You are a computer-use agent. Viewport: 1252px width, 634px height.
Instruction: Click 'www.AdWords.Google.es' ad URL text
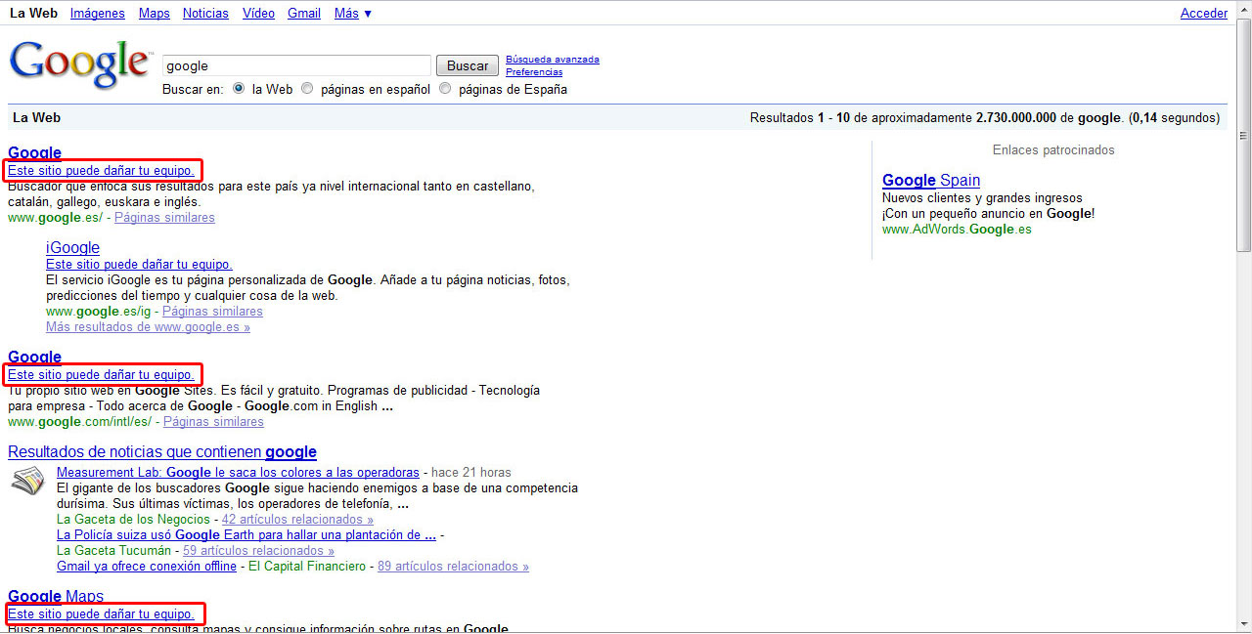click(957, 230)
